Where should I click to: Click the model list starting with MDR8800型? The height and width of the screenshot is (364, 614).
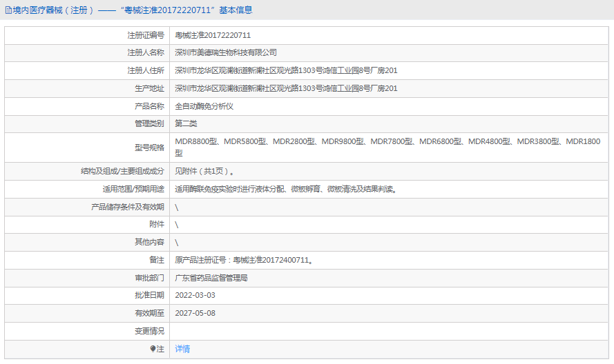pyautogui.click(x=387, y=147)
